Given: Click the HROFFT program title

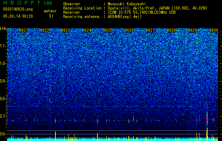Looking at the screenshot, I should coord(22,3).
